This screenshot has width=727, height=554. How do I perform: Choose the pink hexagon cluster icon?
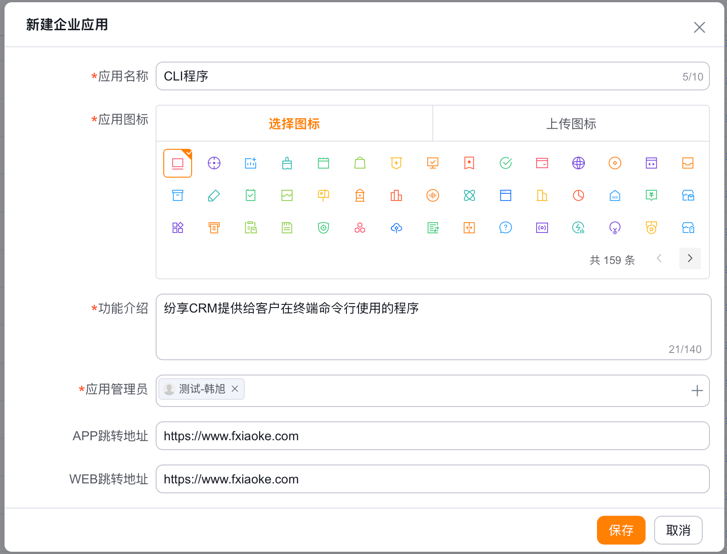click(360, 228)
